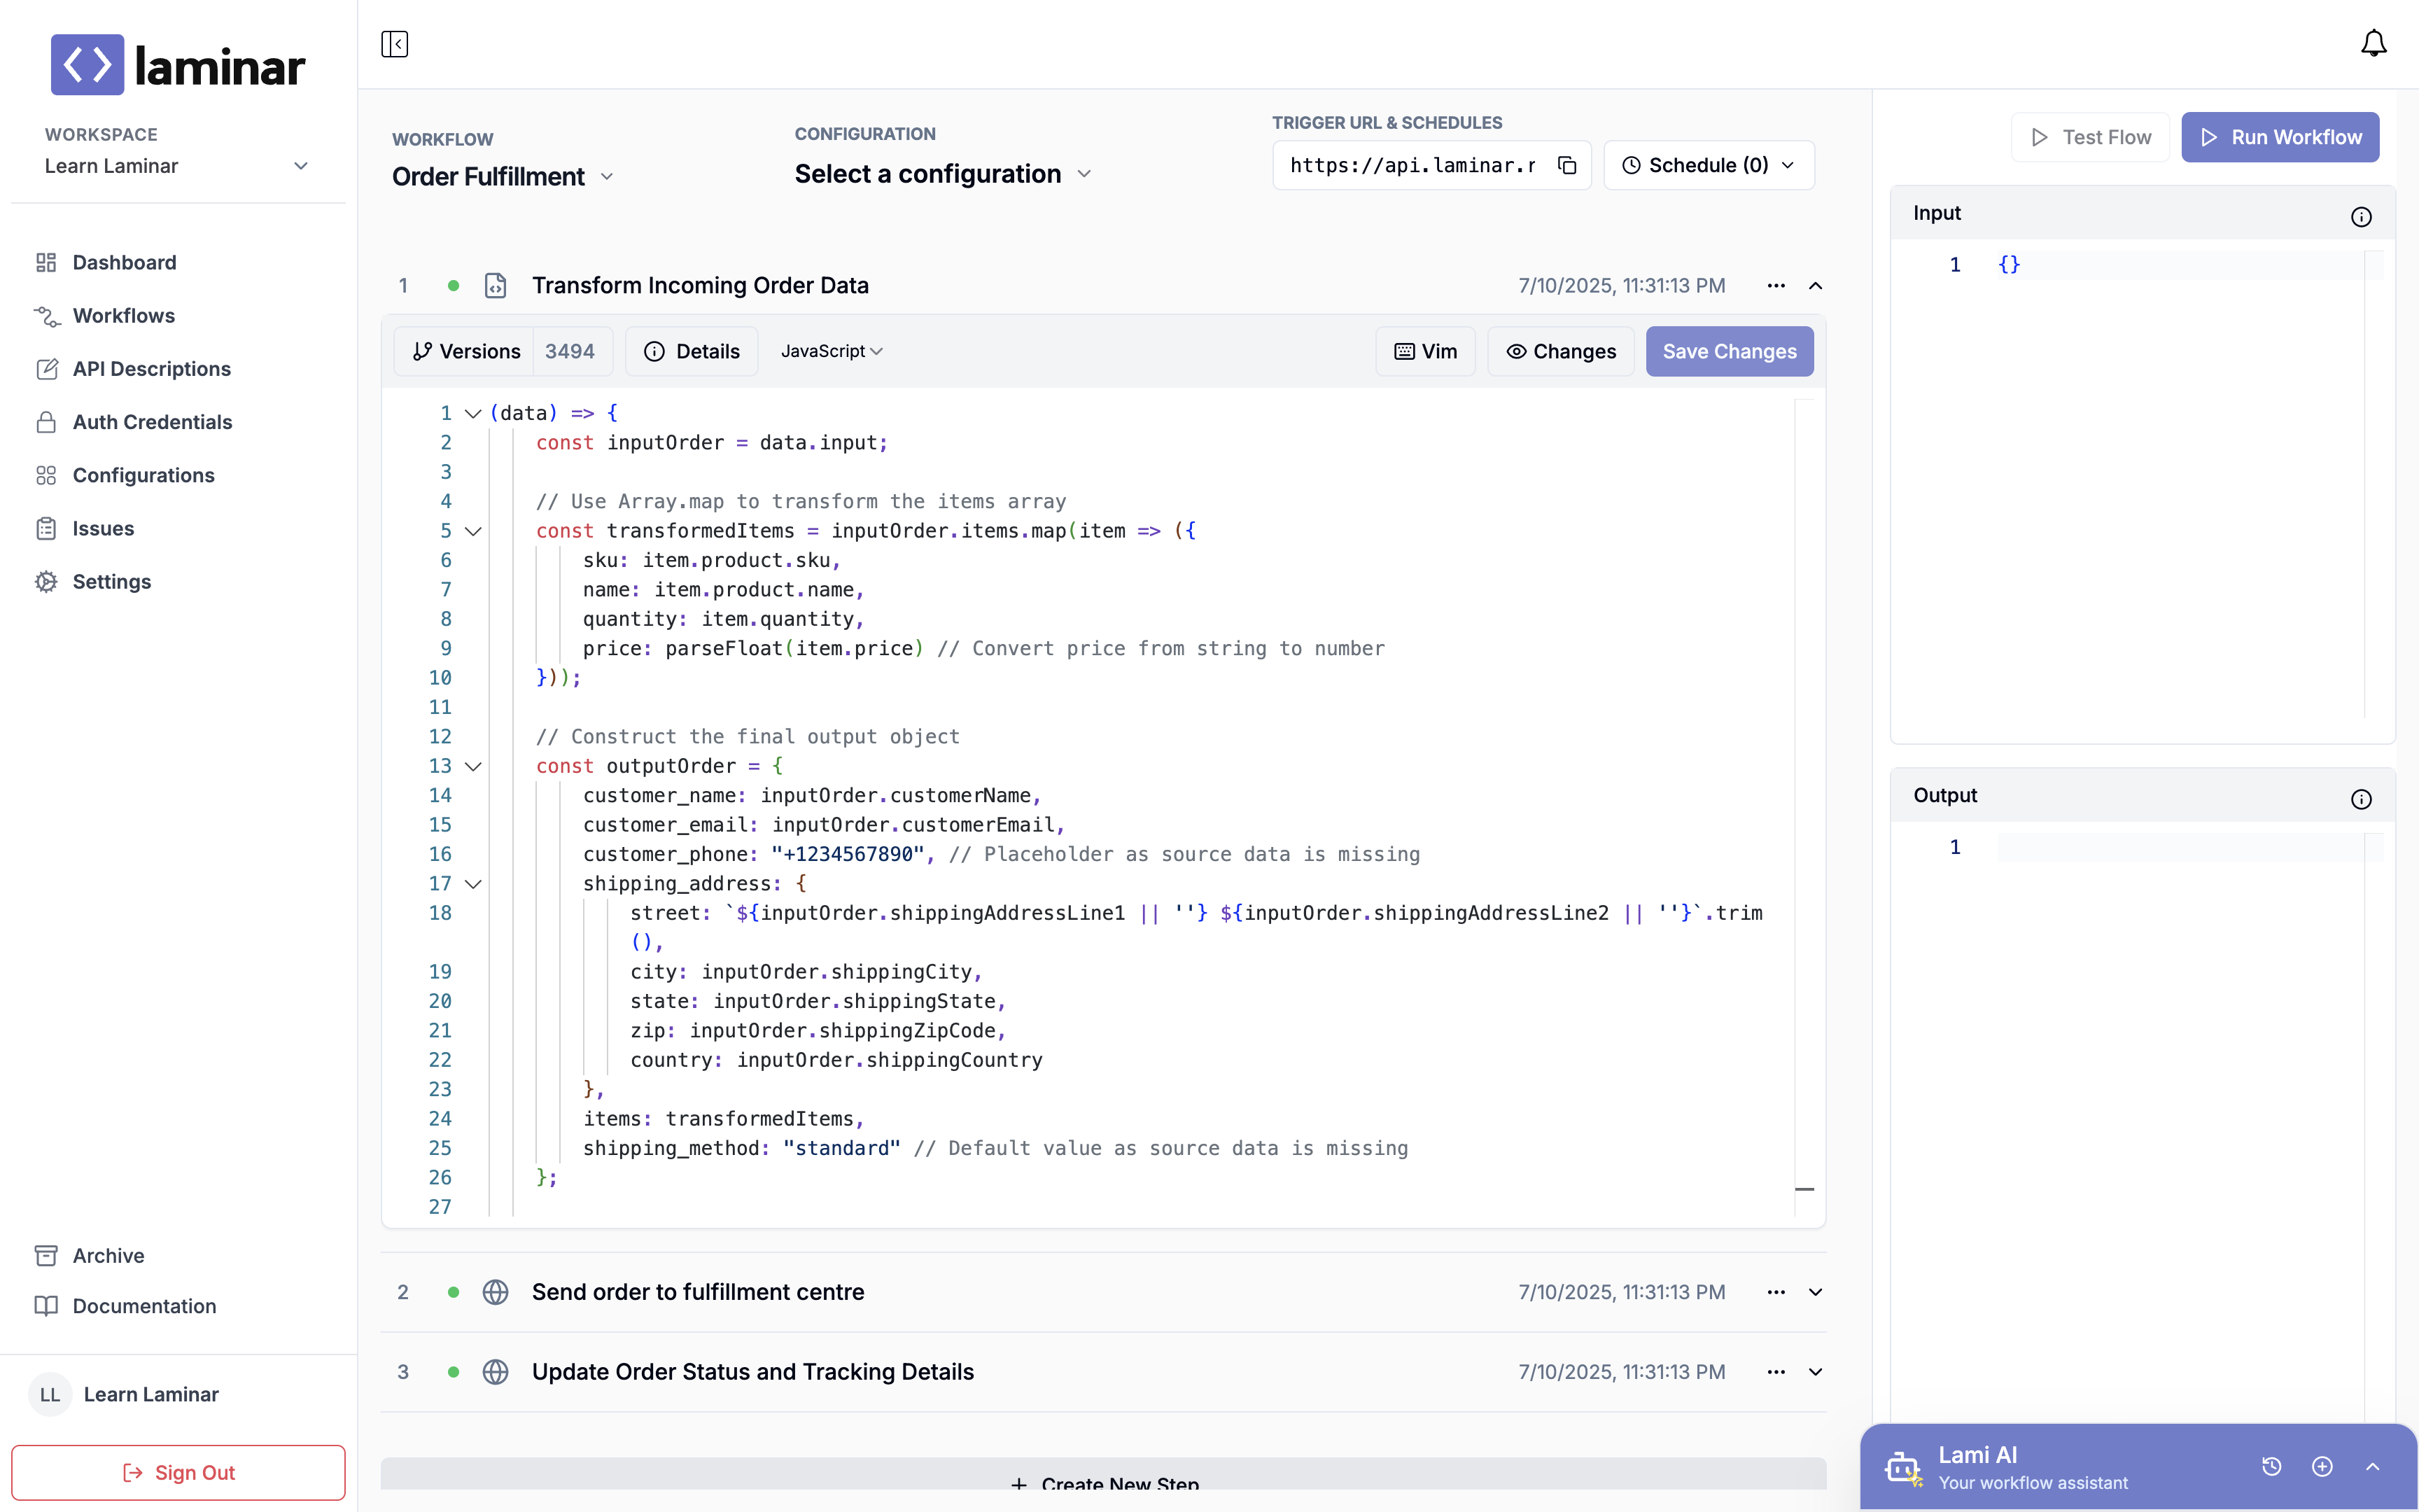The height and width of the screenshot is (1512, 2419).
Task: Click the Input panel info icon
Action: point(2361,217)
